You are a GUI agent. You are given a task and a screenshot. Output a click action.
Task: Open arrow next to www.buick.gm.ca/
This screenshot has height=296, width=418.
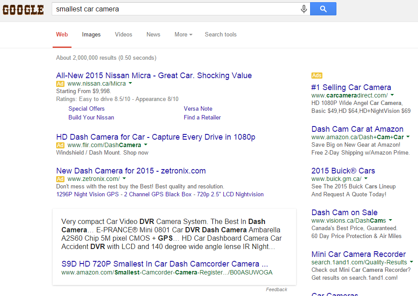pyautogui.click(x=366, y=179)
